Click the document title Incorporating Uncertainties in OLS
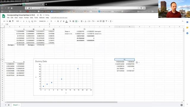 (x=21, y=15)
